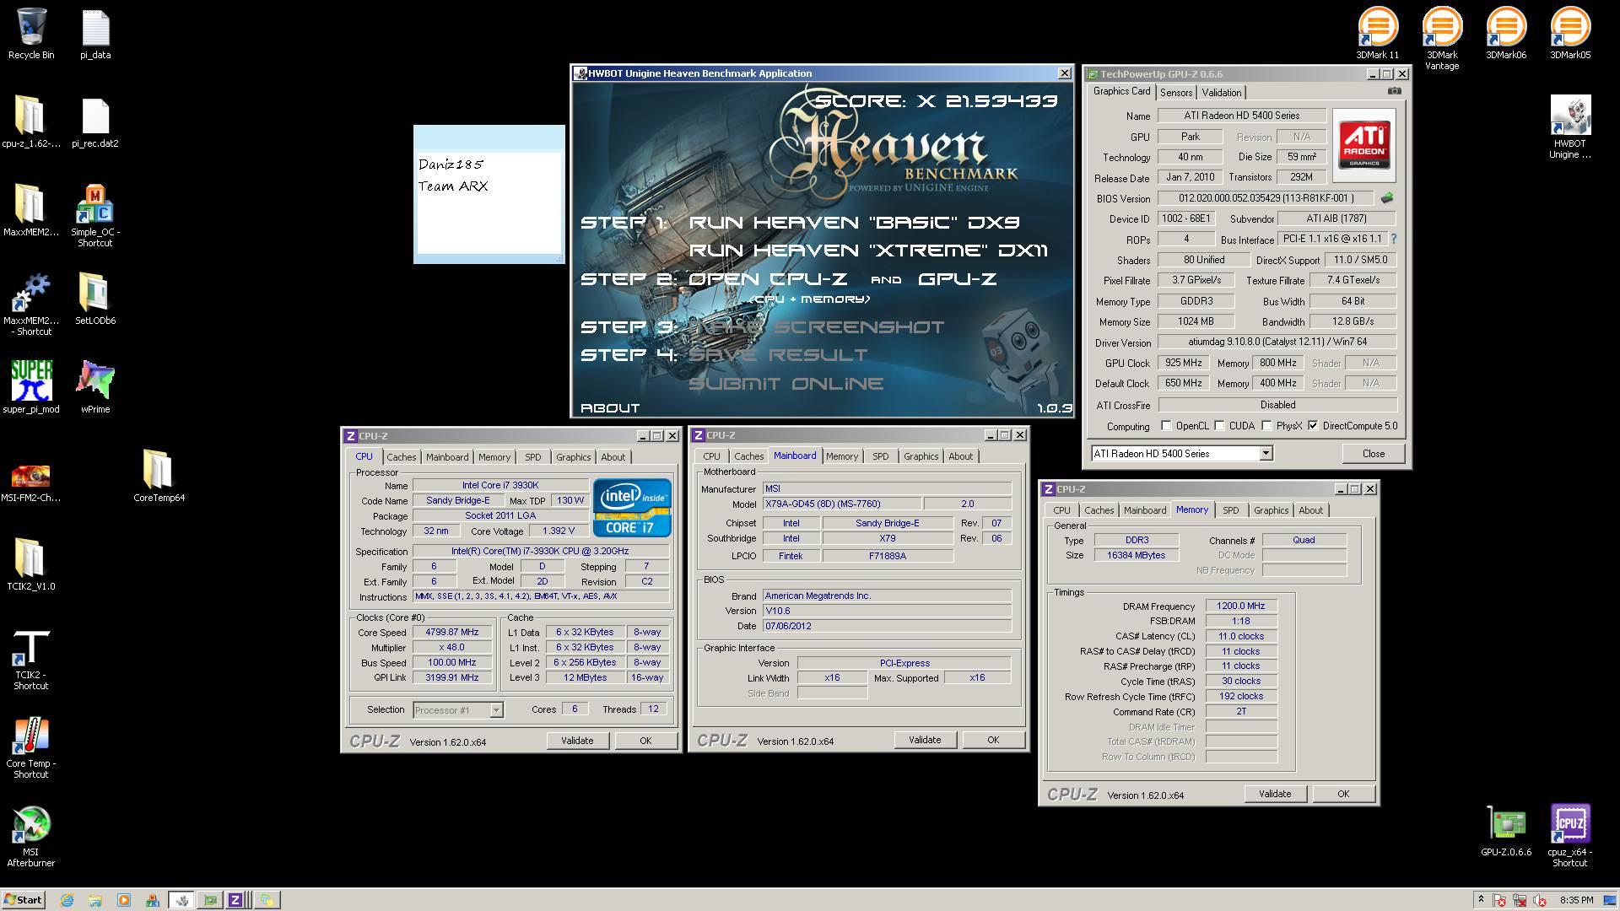Open Internet Explorer from the taskbar

tap(67, 900)
